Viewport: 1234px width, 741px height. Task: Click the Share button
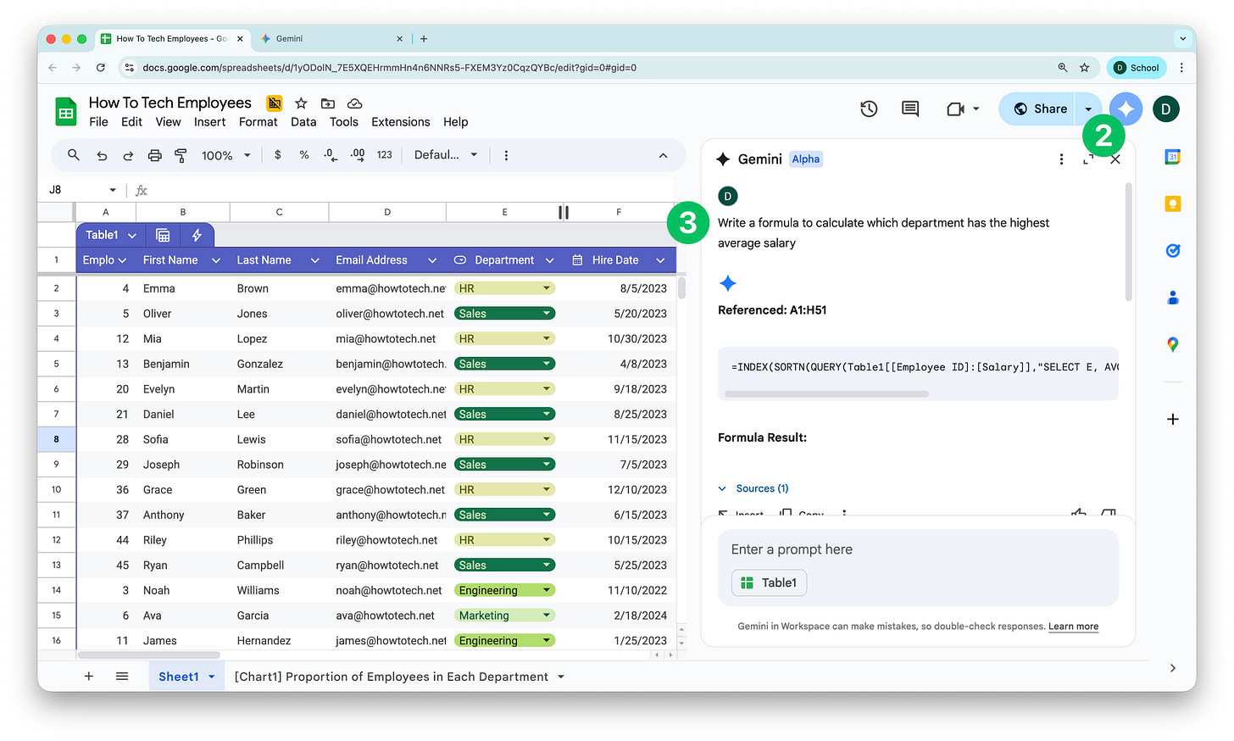click(x=1039, y=109)
